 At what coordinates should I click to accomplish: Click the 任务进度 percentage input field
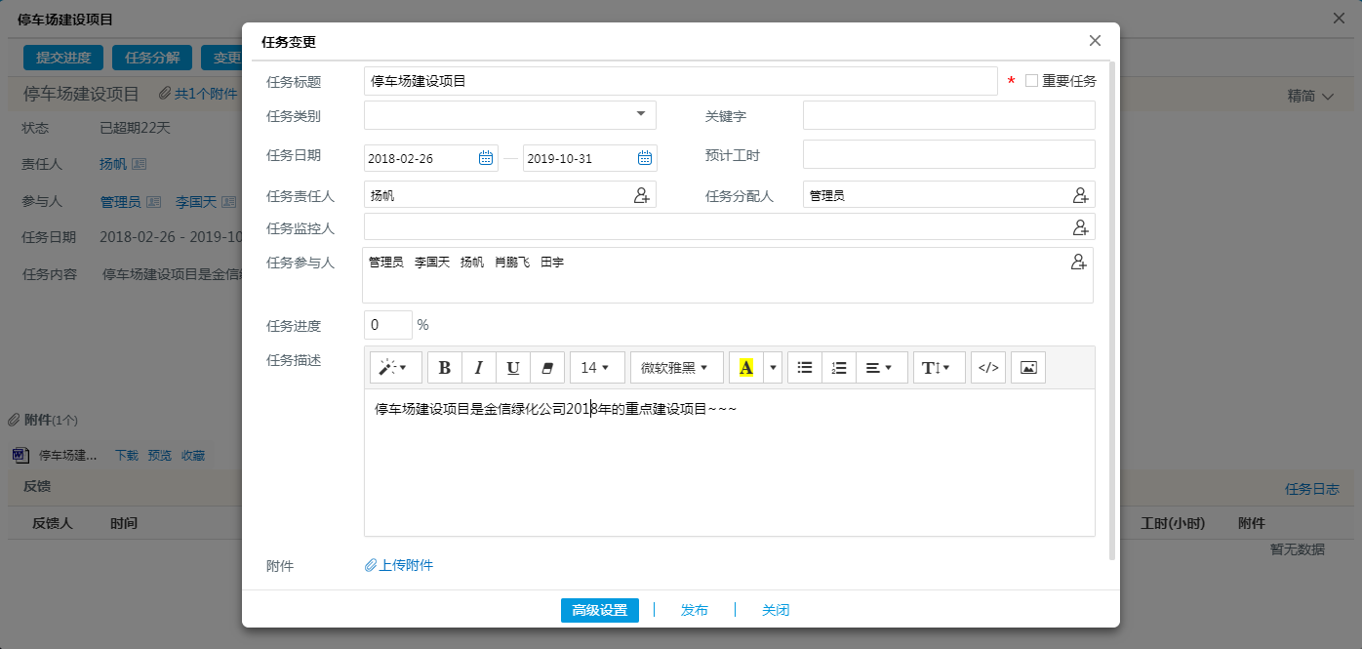tap(386, 324)
